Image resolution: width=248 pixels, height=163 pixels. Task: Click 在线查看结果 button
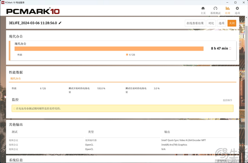point(195,23)
